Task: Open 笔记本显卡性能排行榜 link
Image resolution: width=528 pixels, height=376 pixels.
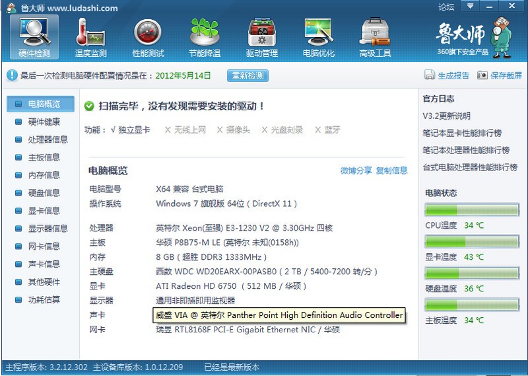Action: pos(462,133)
